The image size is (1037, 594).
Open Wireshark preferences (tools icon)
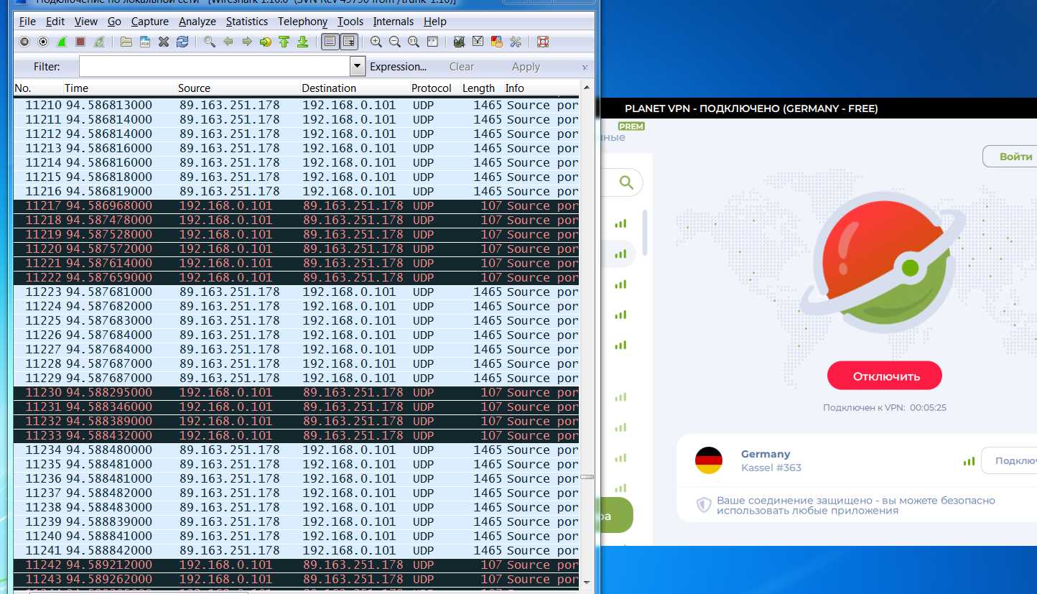[x=516, y=42]
